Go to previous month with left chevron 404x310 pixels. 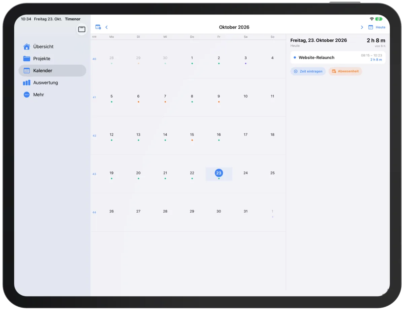click(x=107, y=27)
